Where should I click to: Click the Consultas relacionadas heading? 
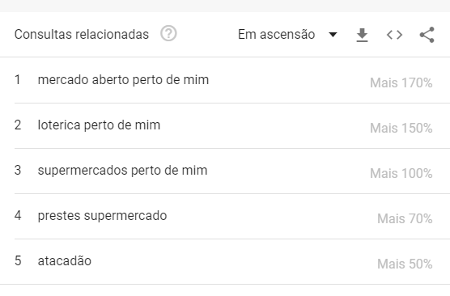click(82, 35)
